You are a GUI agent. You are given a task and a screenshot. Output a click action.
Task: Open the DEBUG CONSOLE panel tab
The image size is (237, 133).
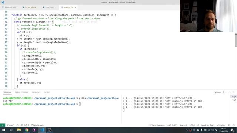pos(21,92)
